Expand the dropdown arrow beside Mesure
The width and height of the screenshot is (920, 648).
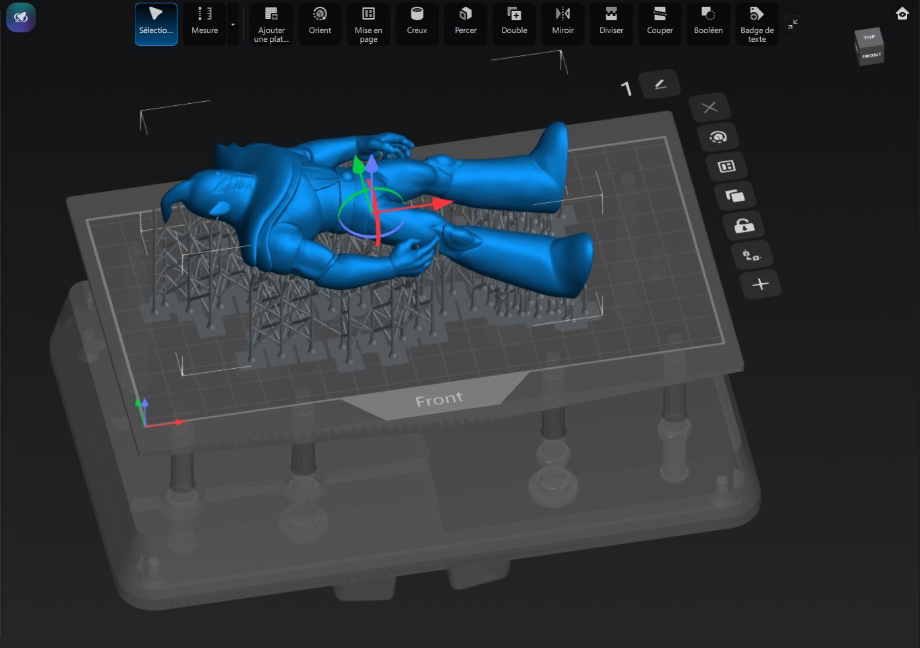pyautogui.click(x=233, y=24)
